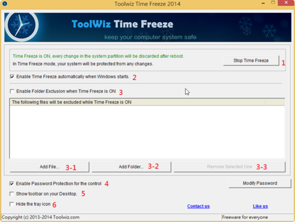Screen dimensions: 295x222
Task: Click the excluded files list column header
Action: 137,102
